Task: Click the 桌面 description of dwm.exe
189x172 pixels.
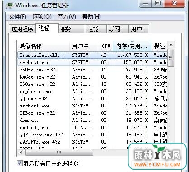Action: click(161, 120)
